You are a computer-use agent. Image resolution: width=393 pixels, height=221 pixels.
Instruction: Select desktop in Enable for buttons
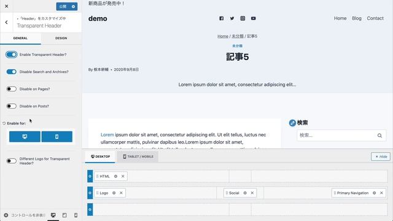coord(25,136)
